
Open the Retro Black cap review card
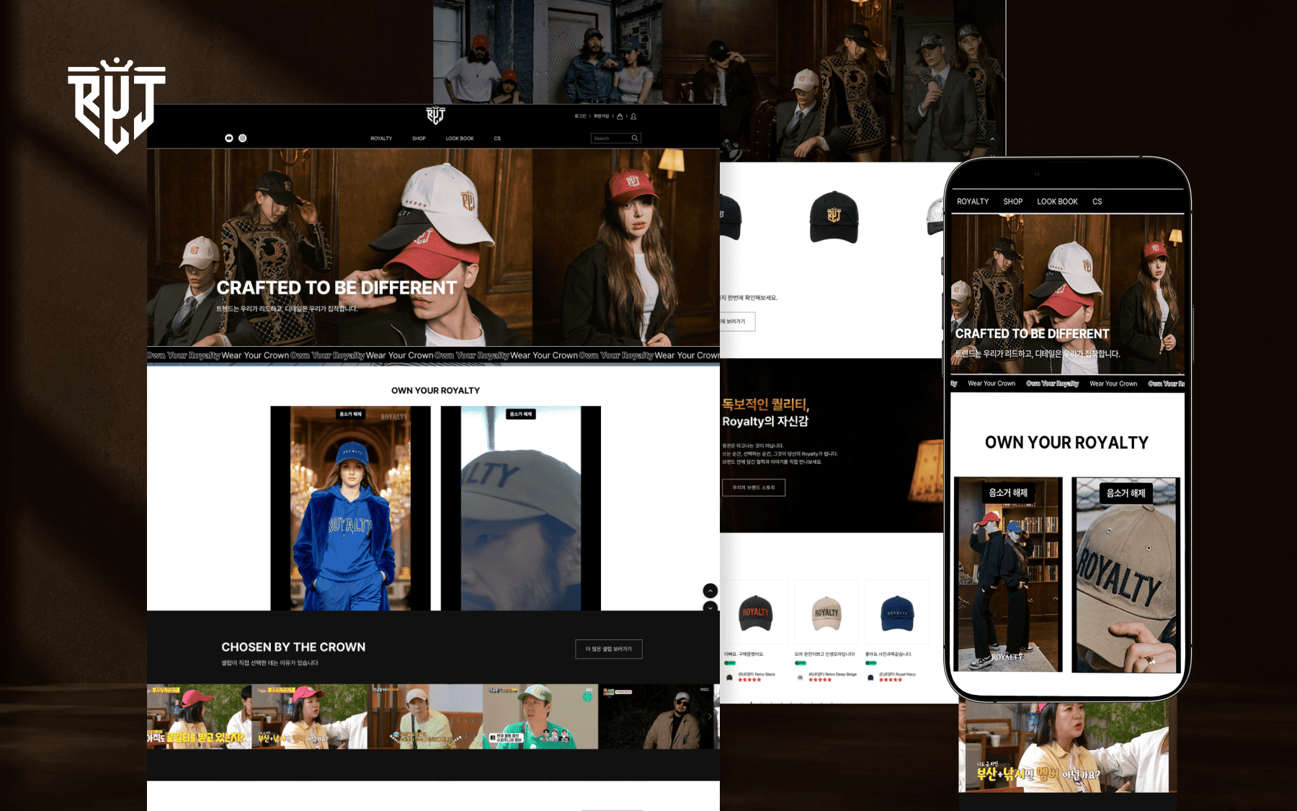(x=755, y=631)
